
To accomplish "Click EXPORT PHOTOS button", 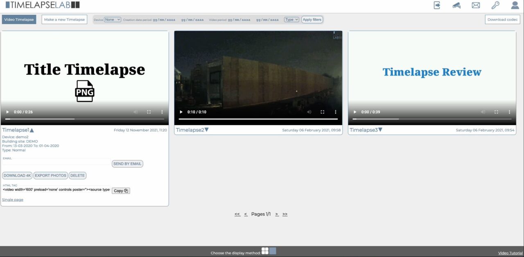I will (x=50, y=176).
